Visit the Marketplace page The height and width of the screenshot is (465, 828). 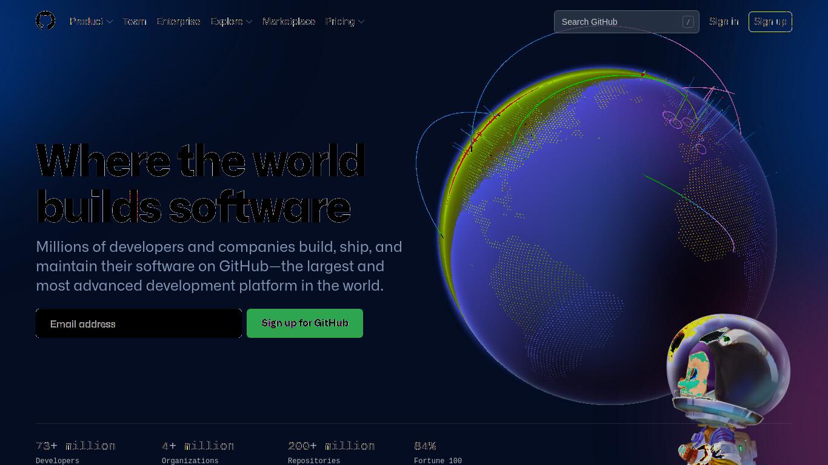289,21
